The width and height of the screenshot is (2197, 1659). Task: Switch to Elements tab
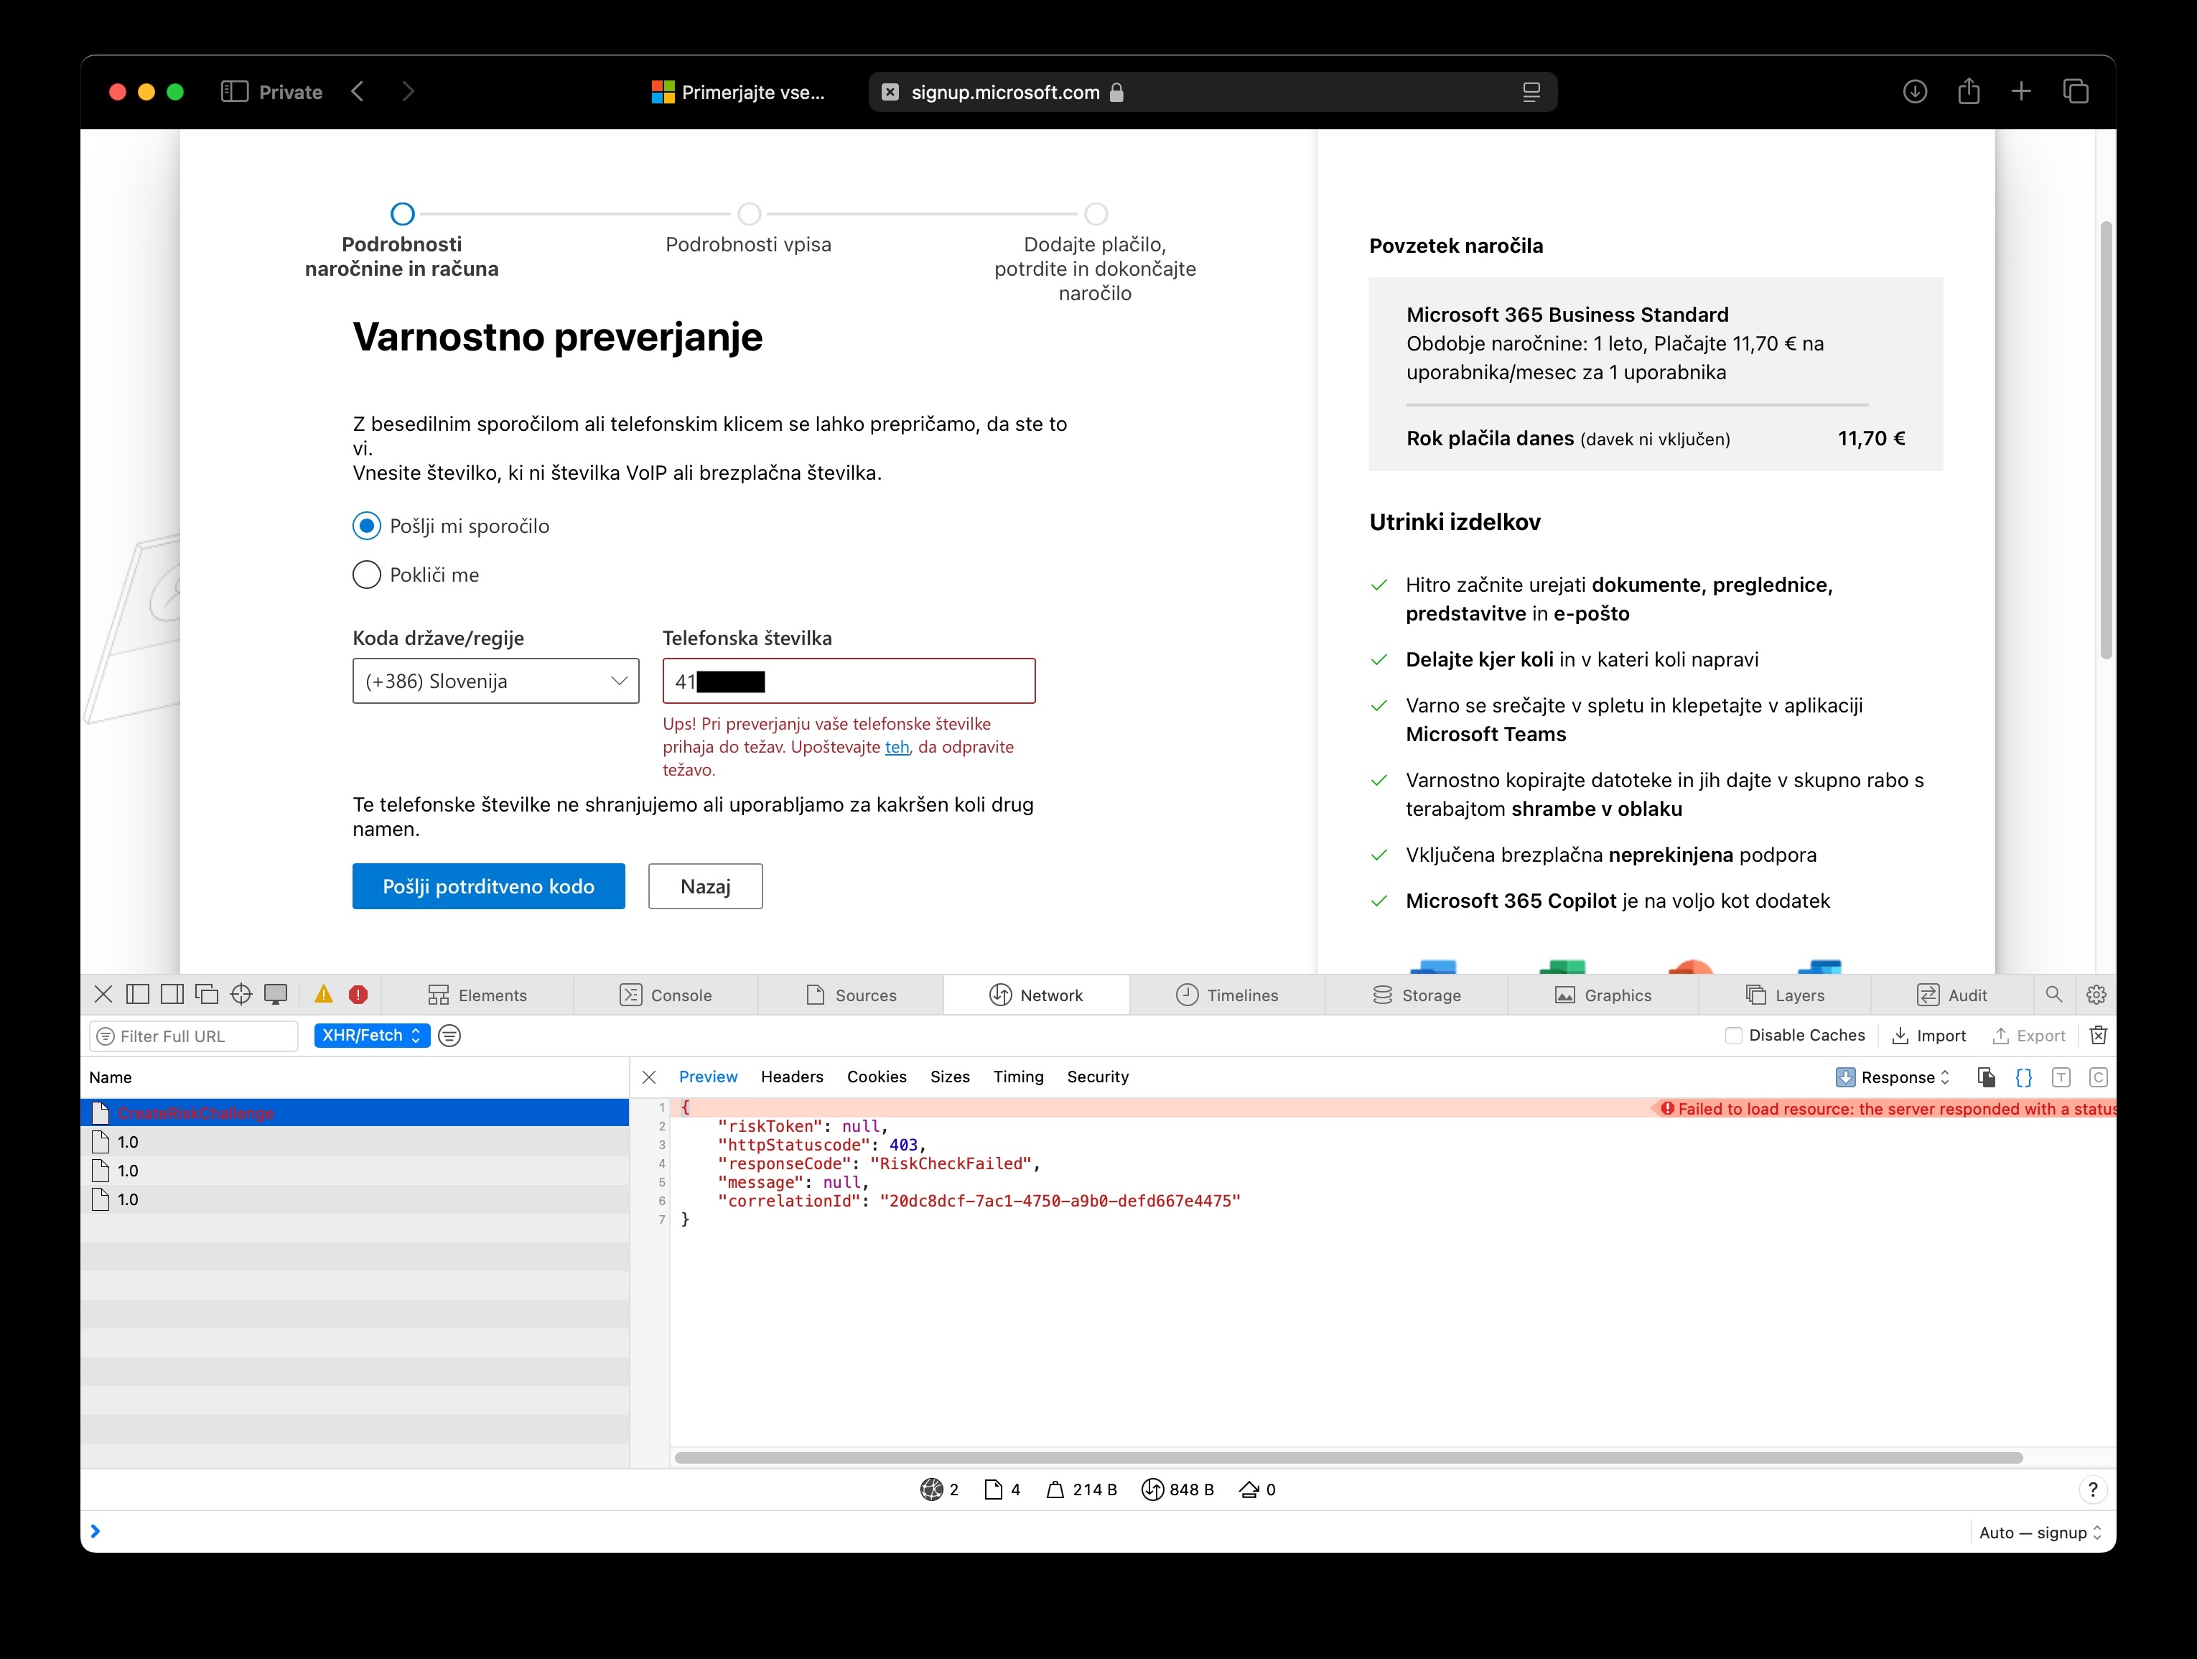point(477,995)
